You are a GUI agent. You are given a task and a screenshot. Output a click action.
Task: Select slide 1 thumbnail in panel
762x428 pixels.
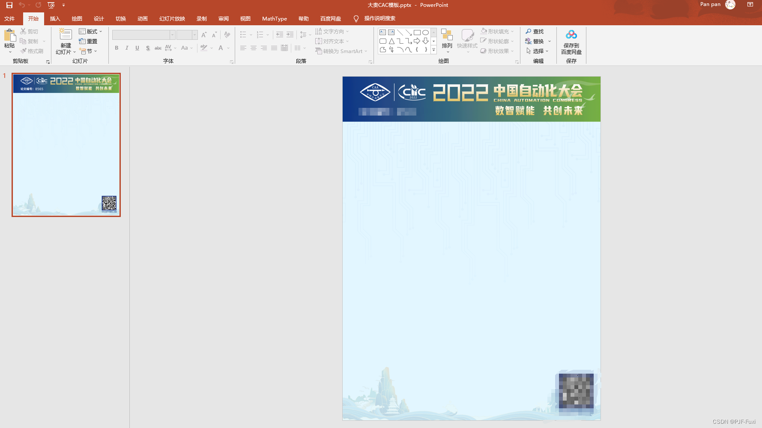click(x=66, y=145)
